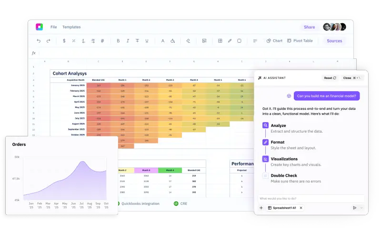
Task: Open cell borders grid icon
Action: click(220, 41)
